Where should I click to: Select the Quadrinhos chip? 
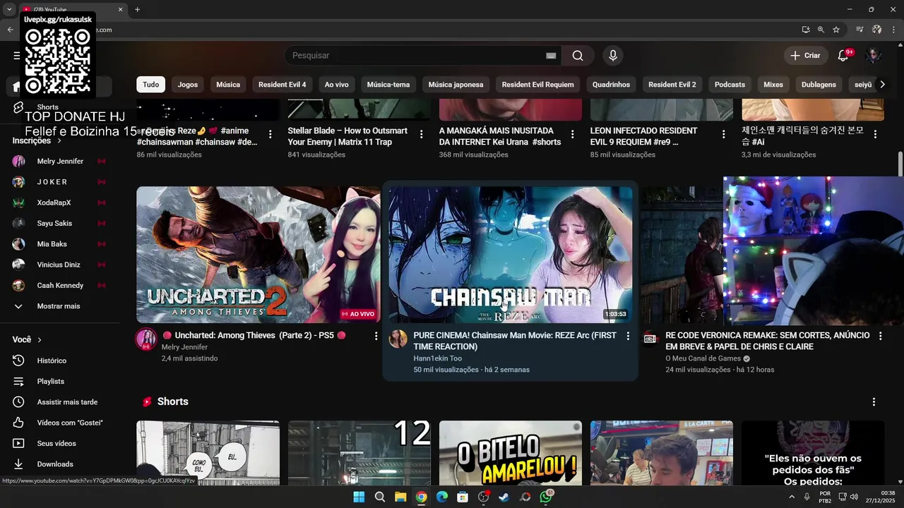[x=612, y=85]
